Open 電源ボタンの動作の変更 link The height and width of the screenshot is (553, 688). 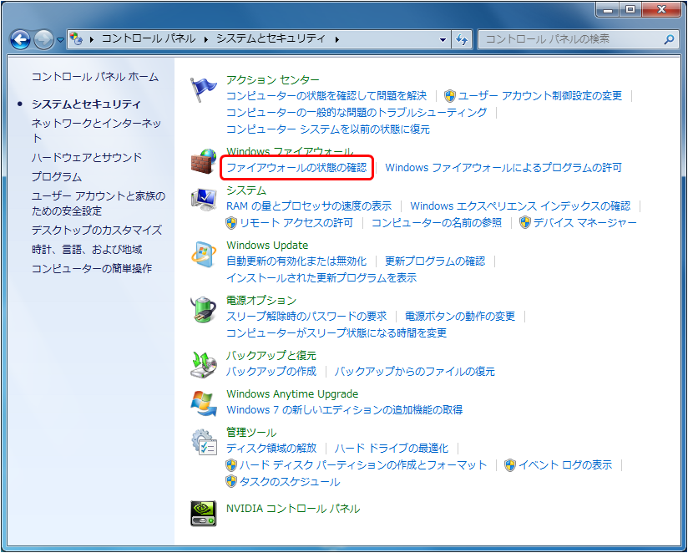pos(460,317)
